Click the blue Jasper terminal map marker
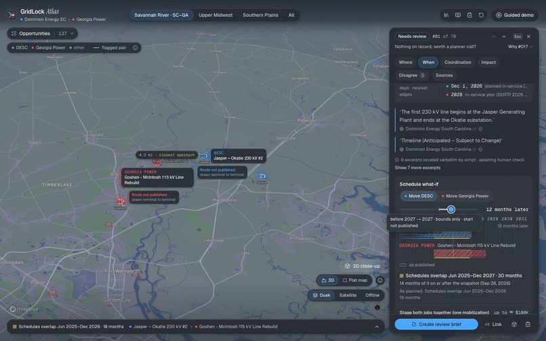Image resolution: width=546 pixels, height=341 pixels. 204,156
